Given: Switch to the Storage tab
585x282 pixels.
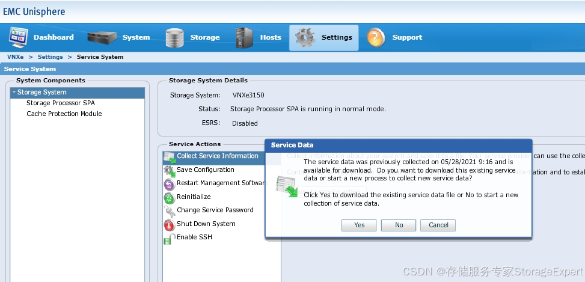Looking at the screenshot, I should (x=205, y=37).
